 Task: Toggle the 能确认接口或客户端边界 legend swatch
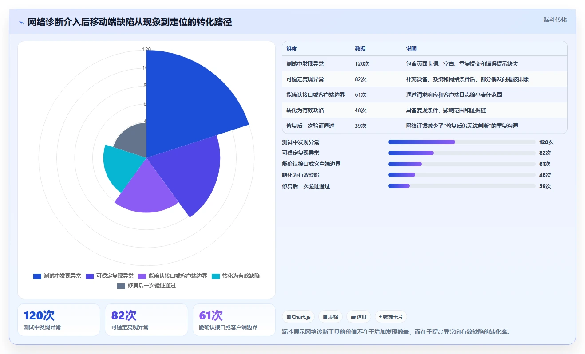click(142, 276)
